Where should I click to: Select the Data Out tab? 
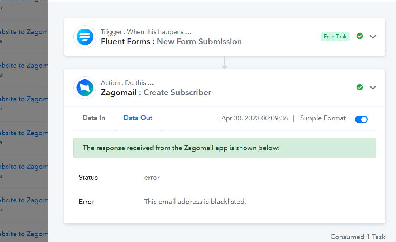[x=138, y=118]
